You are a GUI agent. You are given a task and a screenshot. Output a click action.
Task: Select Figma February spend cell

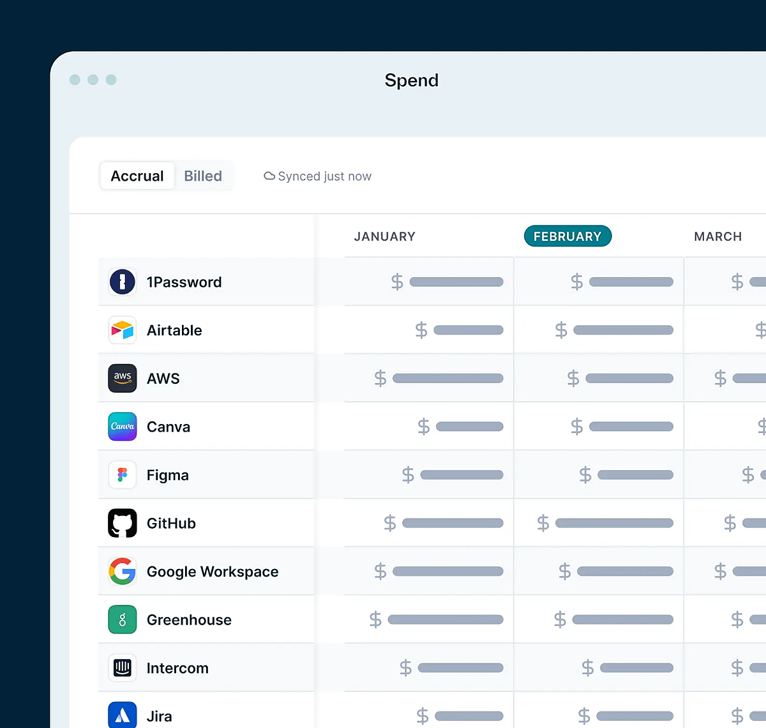(599, 475)
